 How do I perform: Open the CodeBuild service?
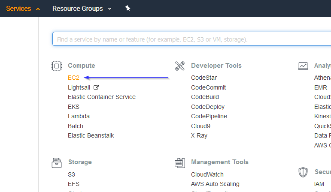pos(205,97)
